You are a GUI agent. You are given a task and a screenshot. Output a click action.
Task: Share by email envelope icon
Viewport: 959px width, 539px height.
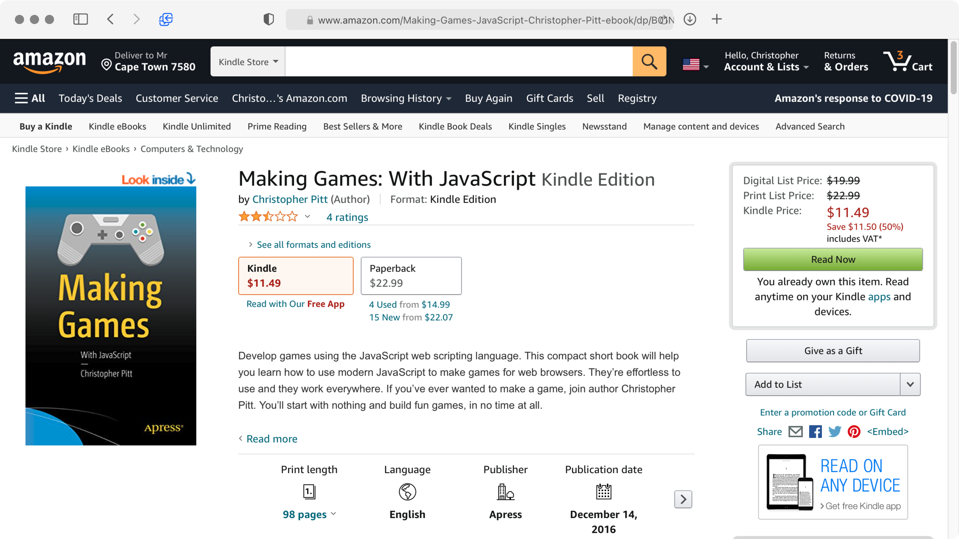(x=795, y=432)
